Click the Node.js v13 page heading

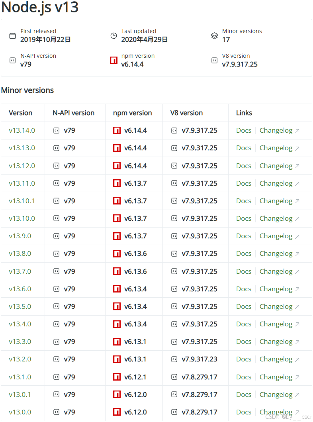click(40, 7)
